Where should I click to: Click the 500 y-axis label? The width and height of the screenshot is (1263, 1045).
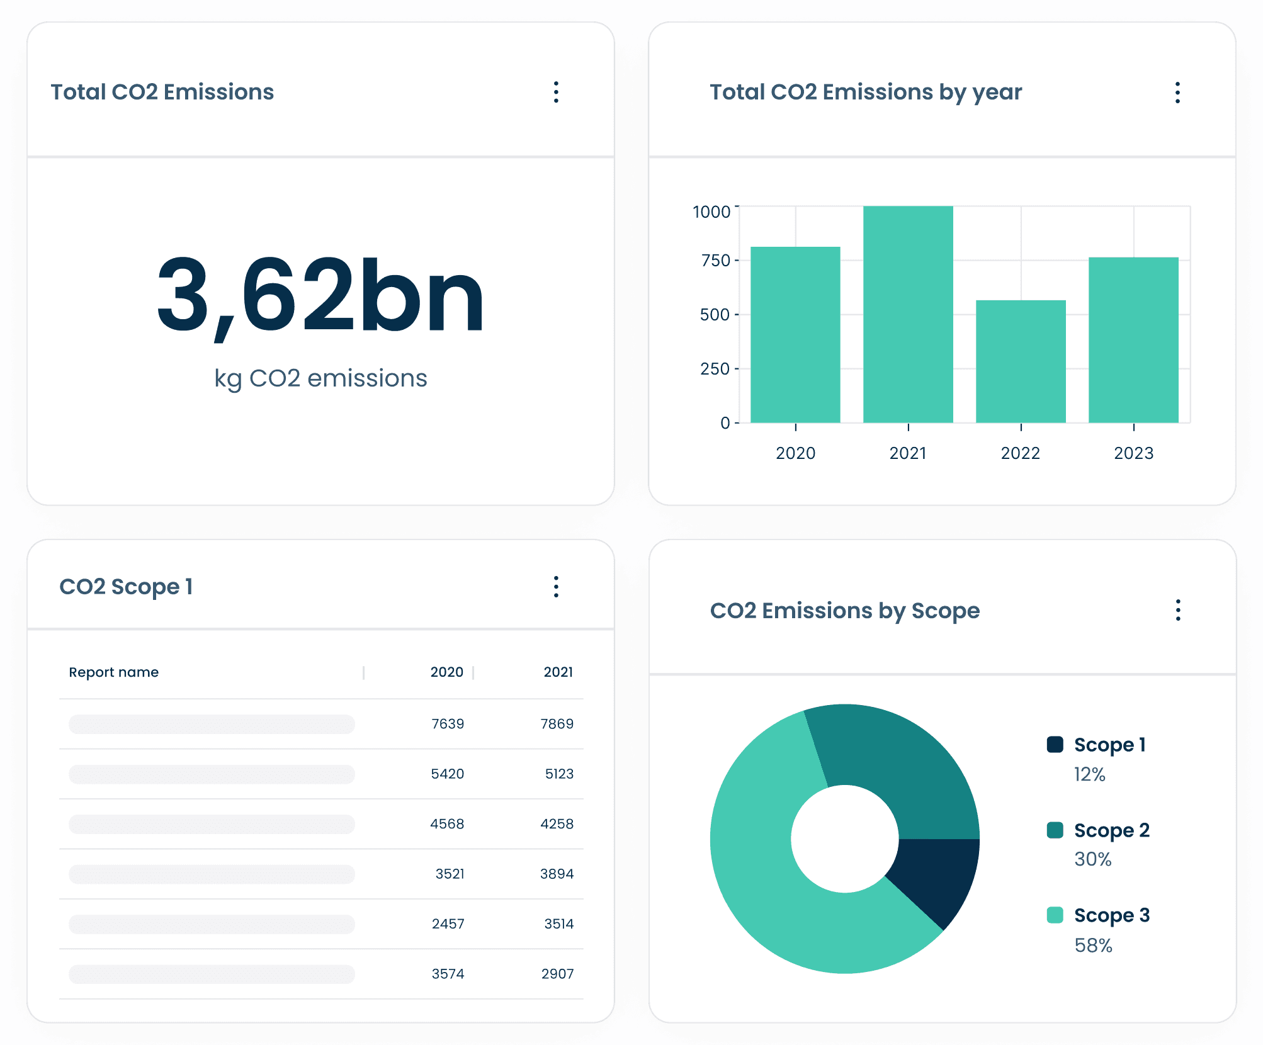point(715,315)
